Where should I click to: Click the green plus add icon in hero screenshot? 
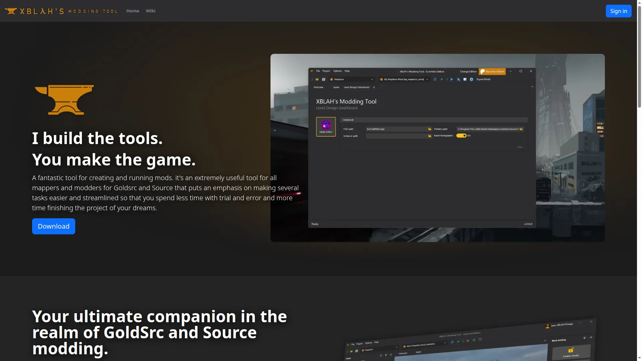tap(442, 79)
